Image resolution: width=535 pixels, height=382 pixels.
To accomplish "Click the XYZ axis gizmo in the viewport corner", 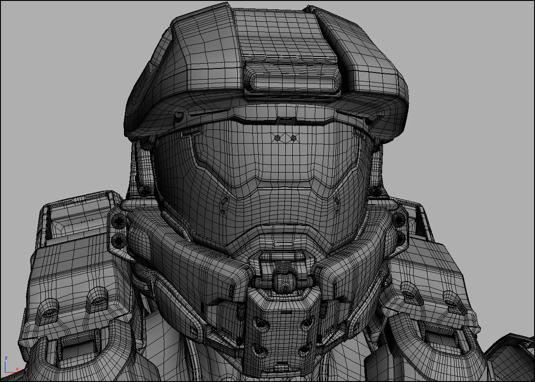I will click(x=11, y=364).
